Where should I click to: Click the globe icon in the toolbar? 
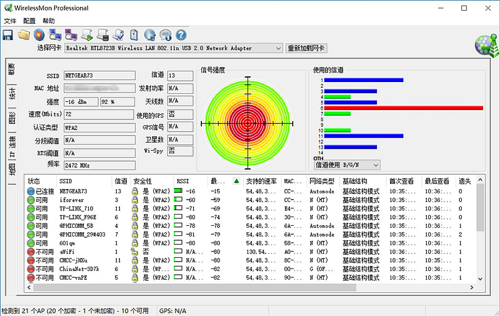pyautogui.click(x=150, y=35)
